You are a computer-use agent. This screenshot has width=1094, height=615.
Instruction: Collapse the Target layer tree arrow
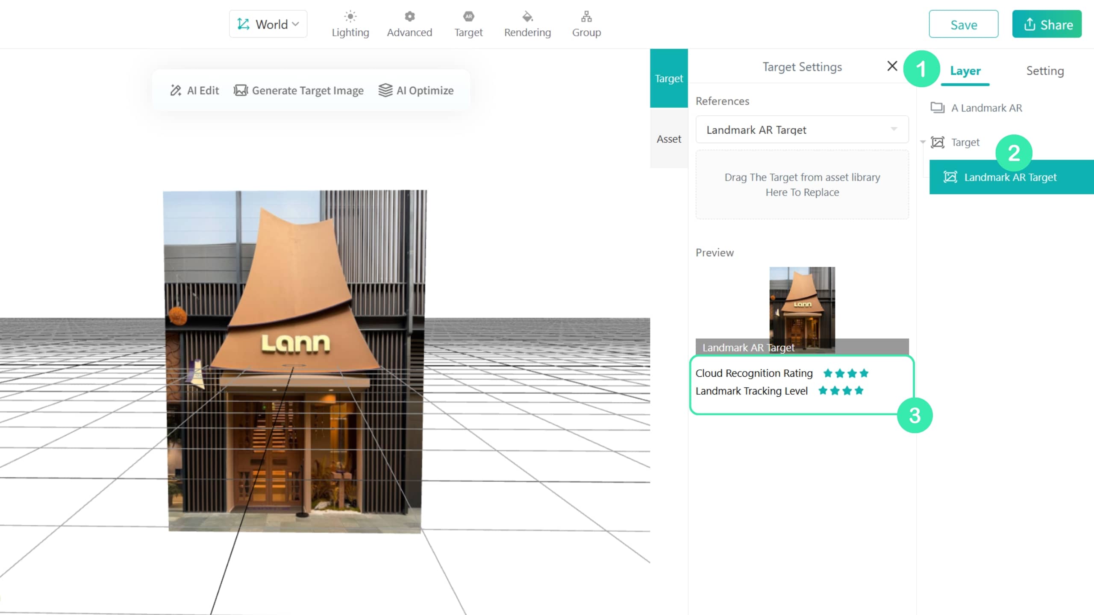(x=923, y=142)
